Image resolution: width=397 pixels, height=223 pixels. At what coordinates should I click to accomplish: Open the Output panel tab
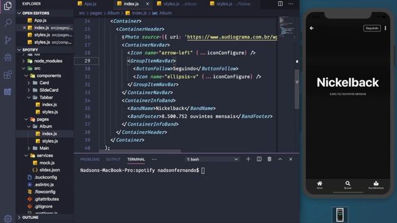click(113, 159)
